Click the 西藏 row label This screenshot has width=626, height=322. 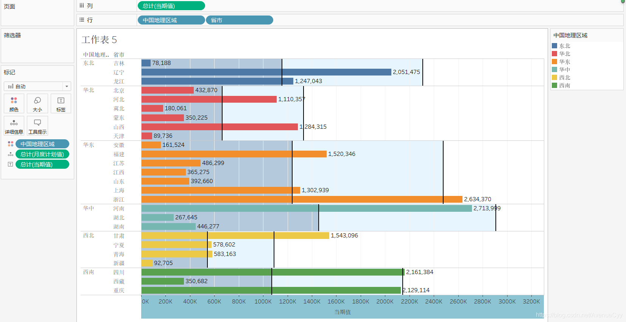click(119, 282)
